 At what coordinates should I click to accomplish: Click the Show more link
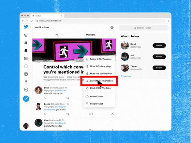click(x=126, y=76)
